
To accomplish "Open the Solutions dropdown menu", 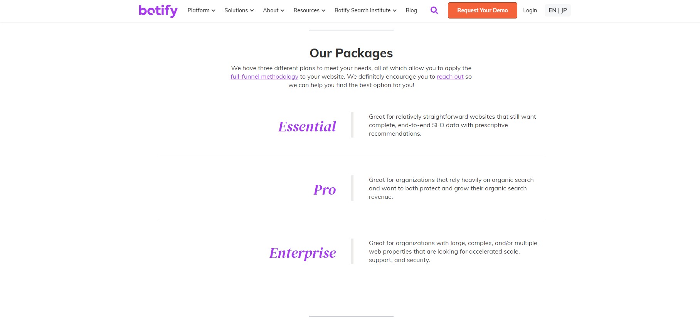I will pyautogui.click(x=239, y=10).
